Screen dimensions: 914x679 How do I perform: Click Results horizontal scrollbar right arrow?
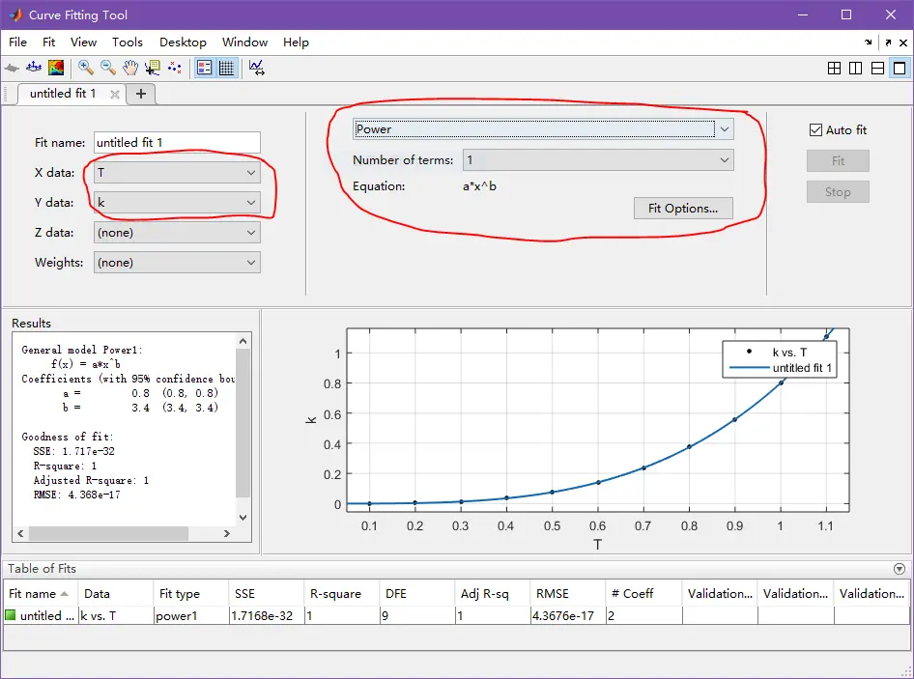click(227, 533)
